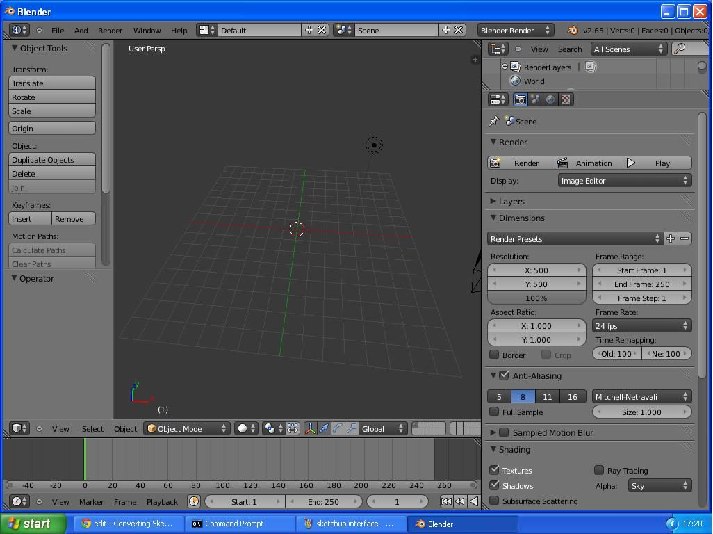Viewport: 713px width, 534px height.
Task: Click the current frame number field in Timeline
Action: click(x=396, y=501)
